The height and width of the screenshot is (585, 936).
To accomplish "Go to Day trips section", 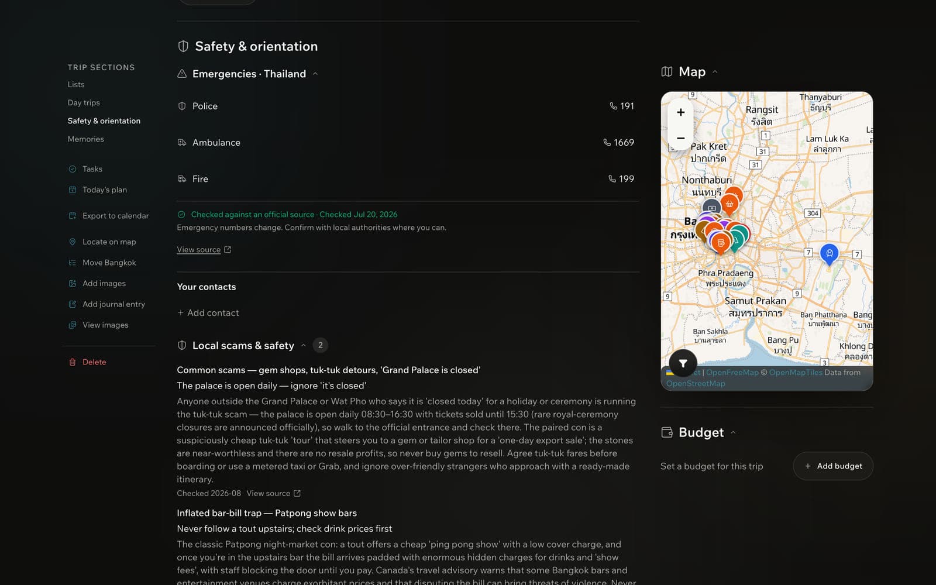I will point(84,102).
